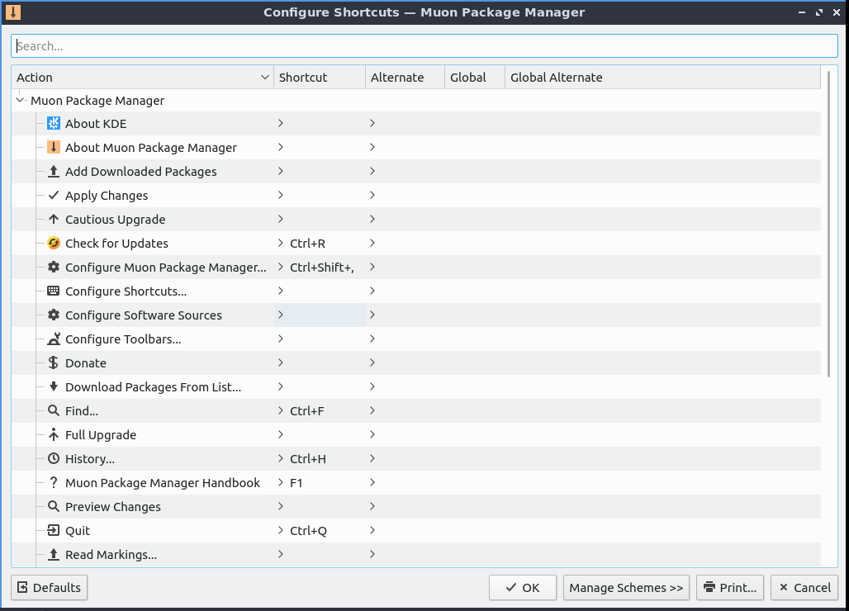The height and width of the screenshot is (611, 849).
Task: Collapse the Muon Package Manager tree group
Action: tap(20, 101)
